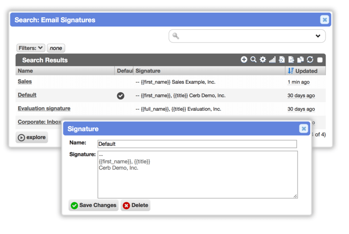The height and width of the screenshot is (234, 349).
Task: Click Save Changes button
Action: [x=93, y=205]
